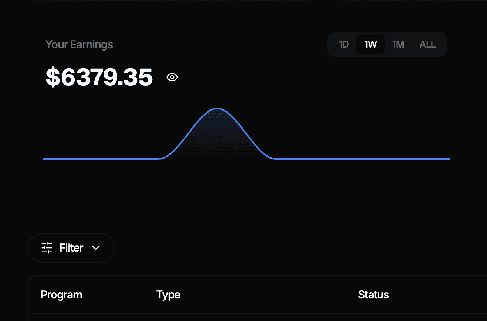Click the Status column header
487x321 pixels.
[373, 295]
